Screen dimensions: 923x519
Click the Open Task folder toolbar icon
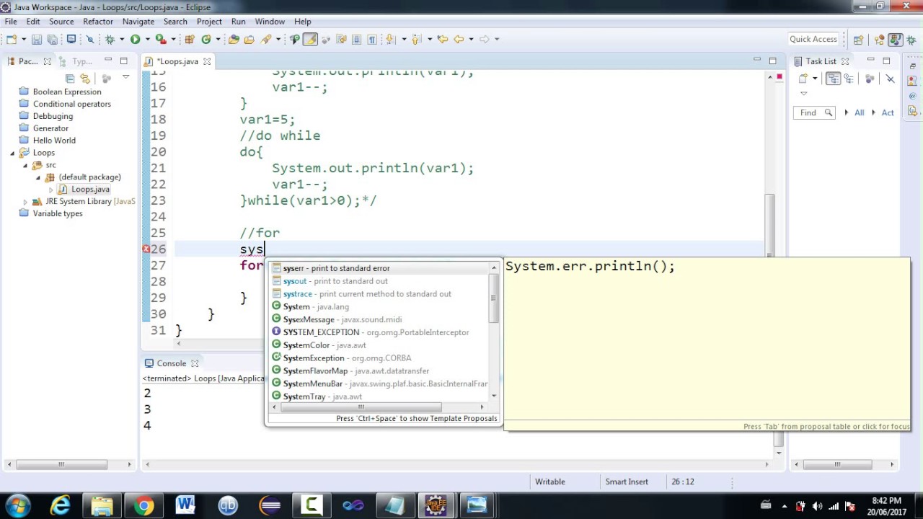pyautogui.click(x=249, y=39)
